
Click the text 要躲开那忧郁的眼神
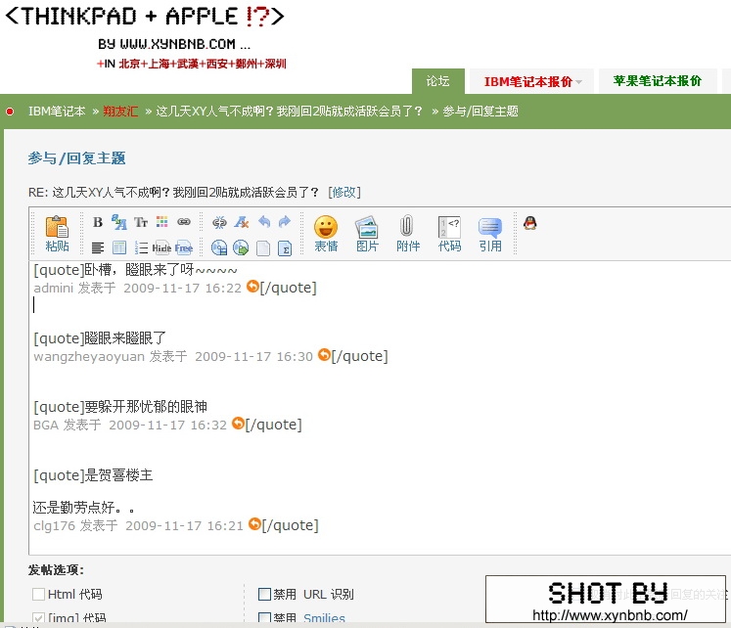[146, 407]
